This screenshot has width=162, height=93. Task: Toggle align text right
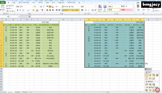pyautogui.click(x=53, y=10)
